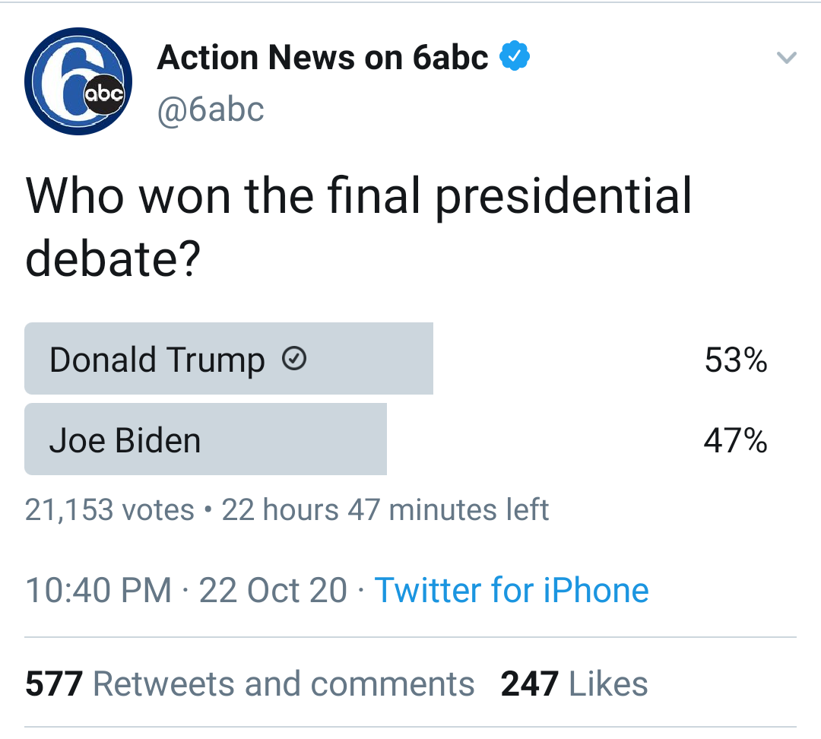Click the black abc circle logo
This screenshot has height=739, width=821.
pos(103,94)
